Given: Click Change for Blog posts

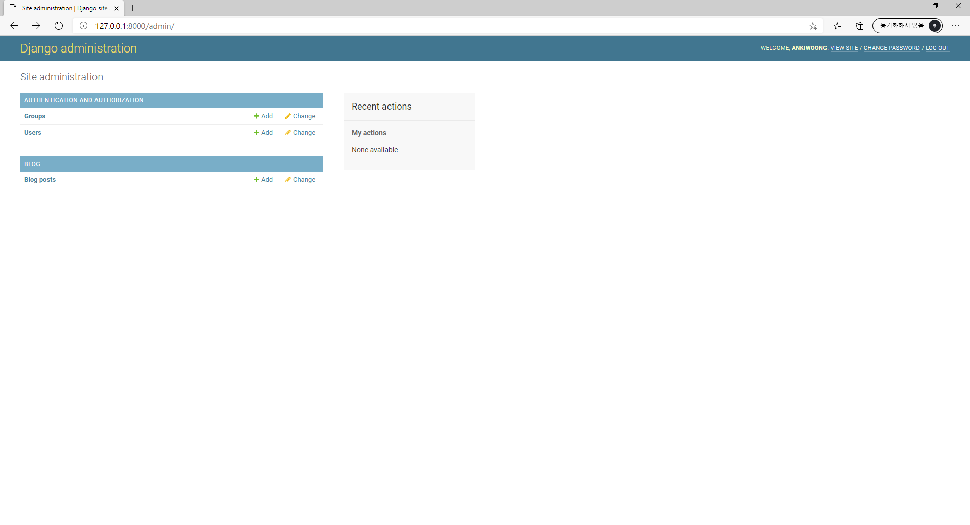Looking at the screenshot, I should (300, 180).
